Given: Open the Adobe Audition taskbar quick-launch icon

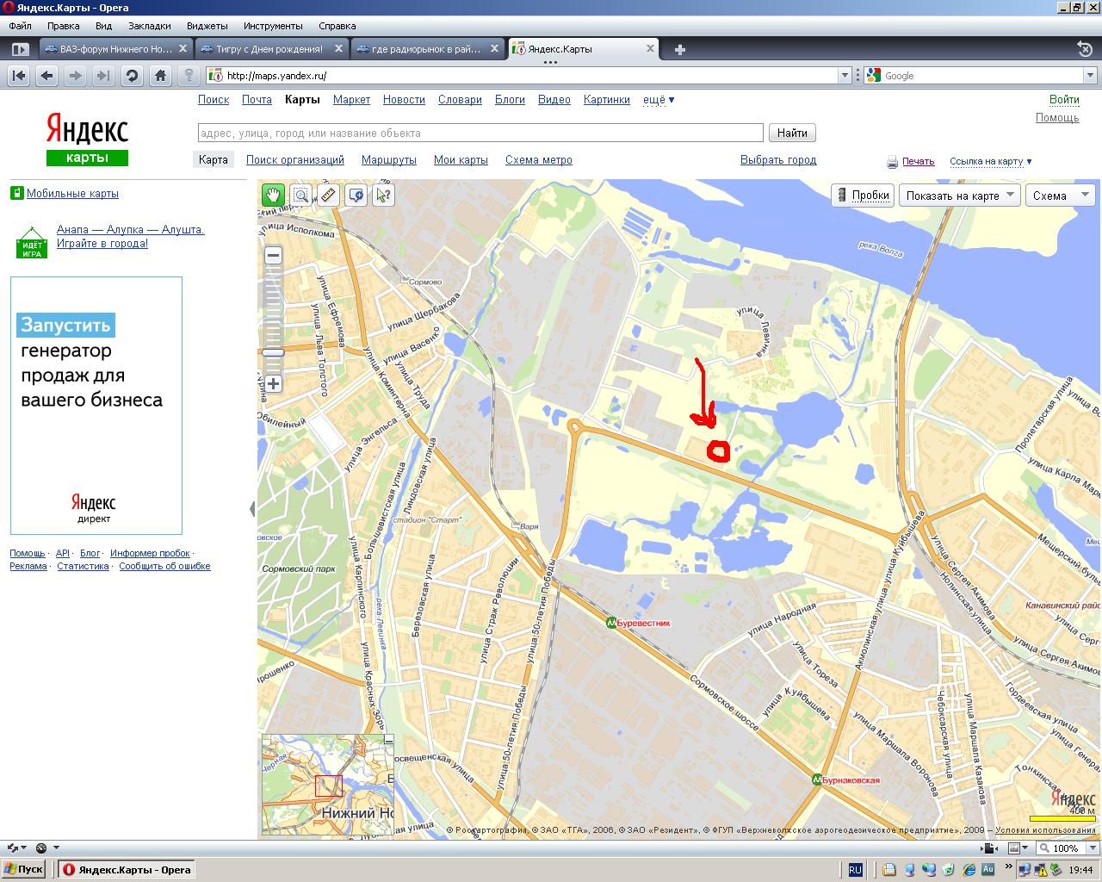Looking at the screenshot, I should [988, 870].
